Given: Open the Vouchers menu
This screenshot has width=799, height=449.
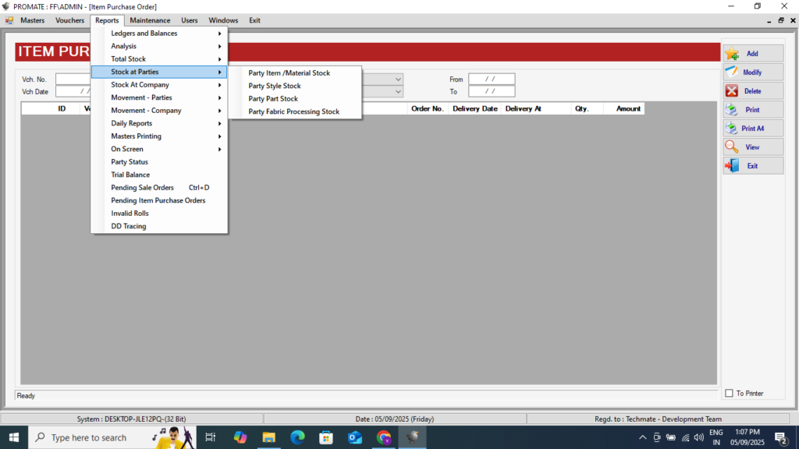Looking at the screenshot, I should [69, 20].
